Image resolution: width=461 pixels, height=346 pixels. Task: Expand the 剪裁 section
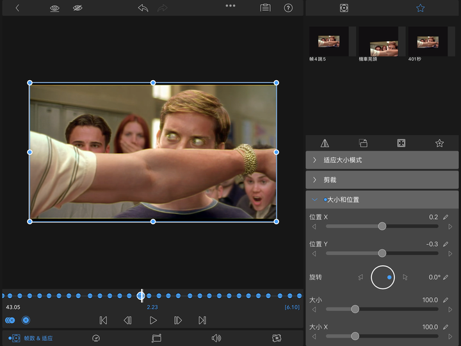coord(382,180)
